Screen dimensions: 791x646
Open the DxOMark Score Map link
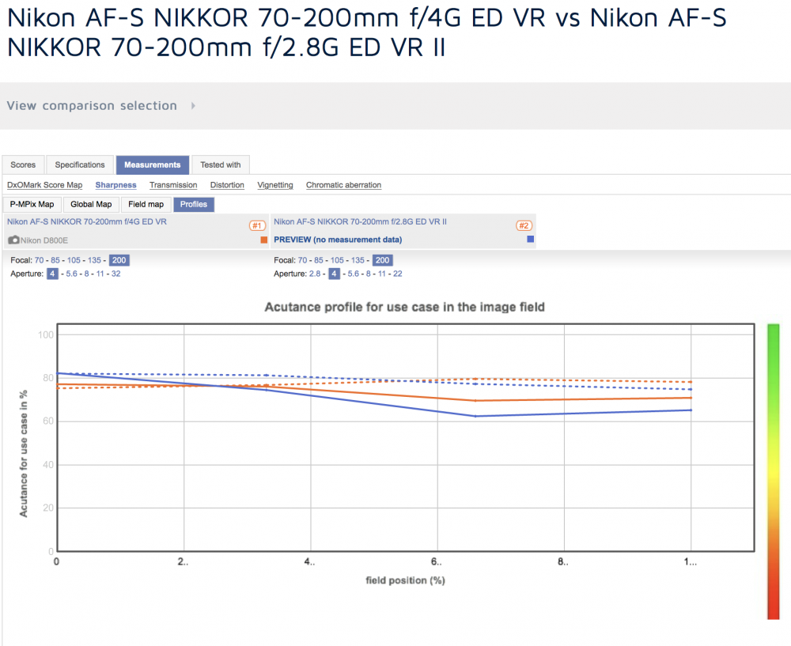[45, 185]
